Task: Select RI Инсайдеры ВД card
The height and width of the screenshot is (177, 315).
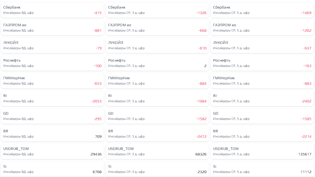Action: 52,98
